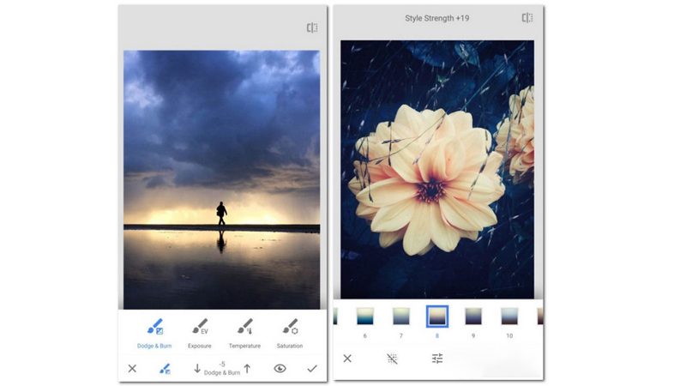The width and height of the screenshot is (686, 386).
Task: Open the adjustment sliders icon
Action: pyautogui.click(x=437, y=359)
